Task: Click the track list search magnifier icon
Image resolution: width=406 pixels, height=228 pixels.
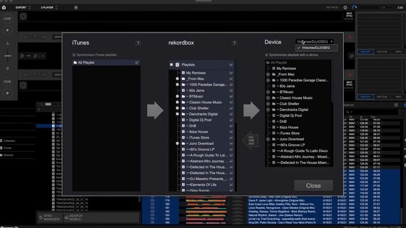Action: click(348, 112)
